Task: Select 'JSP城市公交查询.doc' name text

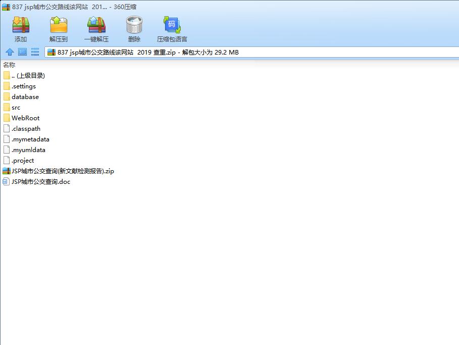Action: pos(41,181)
